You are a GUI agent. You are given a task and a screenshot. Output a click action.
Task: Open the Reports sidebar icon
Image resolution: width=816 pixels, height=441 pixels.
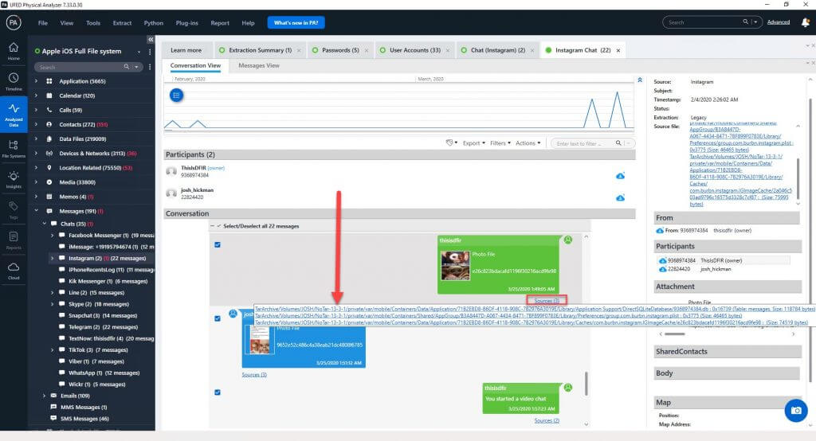tap(14, 240)
